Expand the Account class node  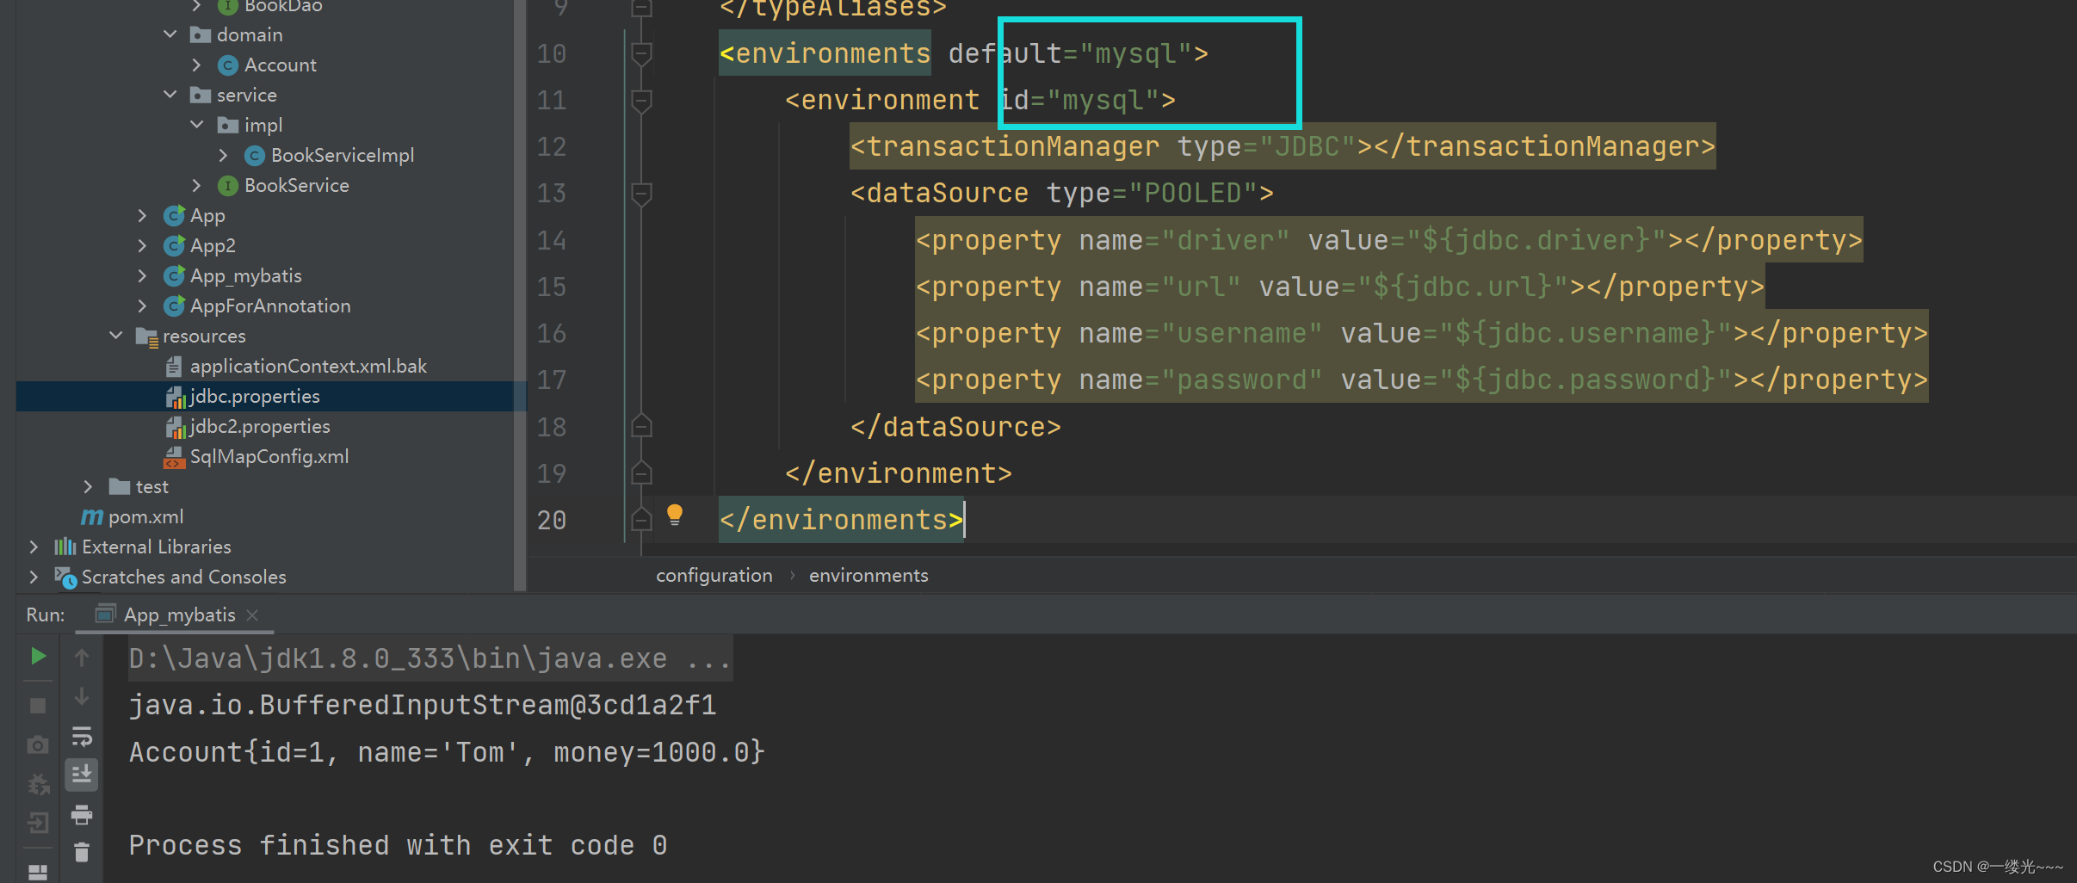(x=197, y=65)
